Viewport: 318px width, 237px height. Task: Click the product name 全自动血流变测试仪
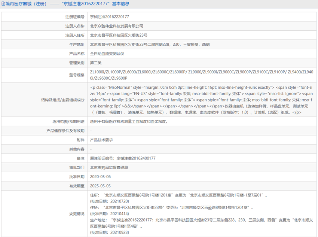pyautogui.click(x=107, y=54)
